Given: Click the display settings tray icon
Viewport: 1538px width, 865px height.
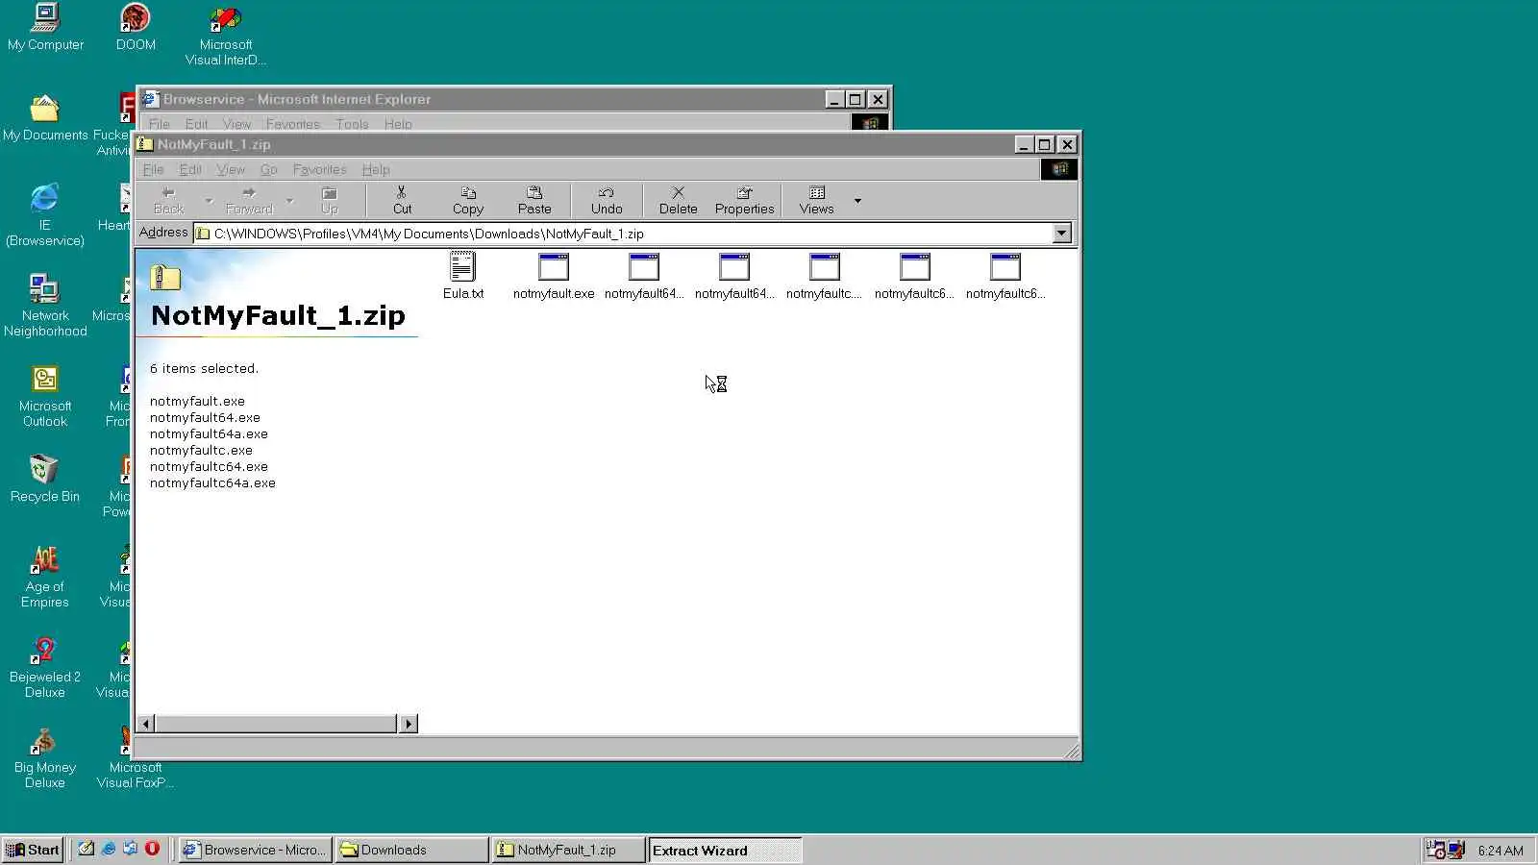Looking at the screenshot, I should click(1456, 850).
